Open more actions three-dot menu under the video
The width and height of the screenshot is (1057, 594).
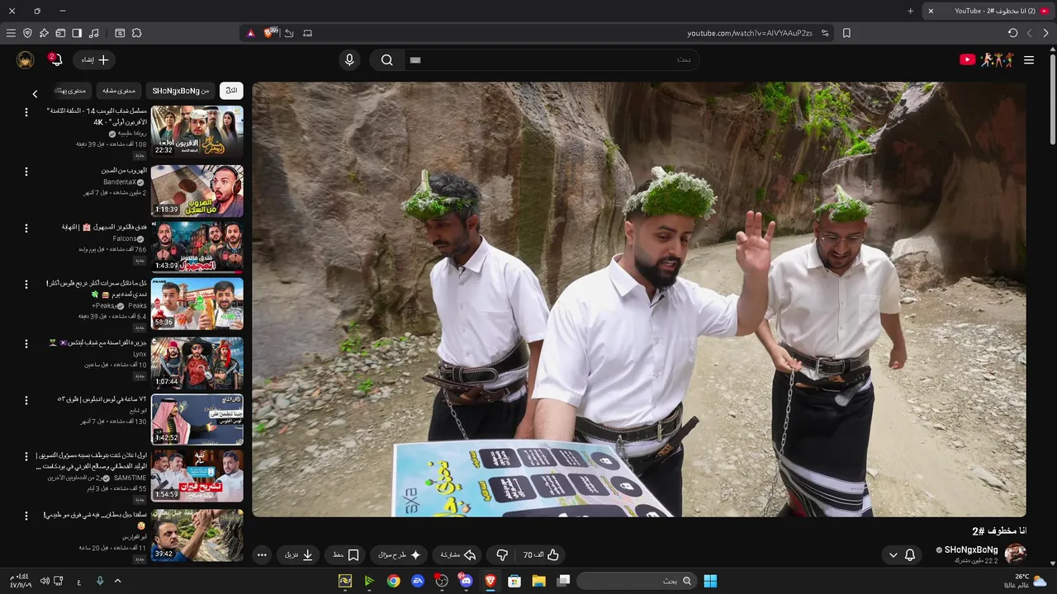tap(262, 555)
